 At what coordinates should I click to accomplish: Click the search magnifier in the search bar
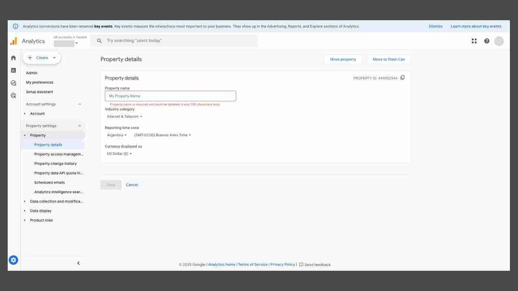coord(100,40)
